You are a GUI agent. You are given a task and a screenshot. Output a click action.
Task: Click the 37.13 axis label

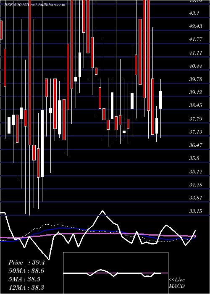[196, 132]
